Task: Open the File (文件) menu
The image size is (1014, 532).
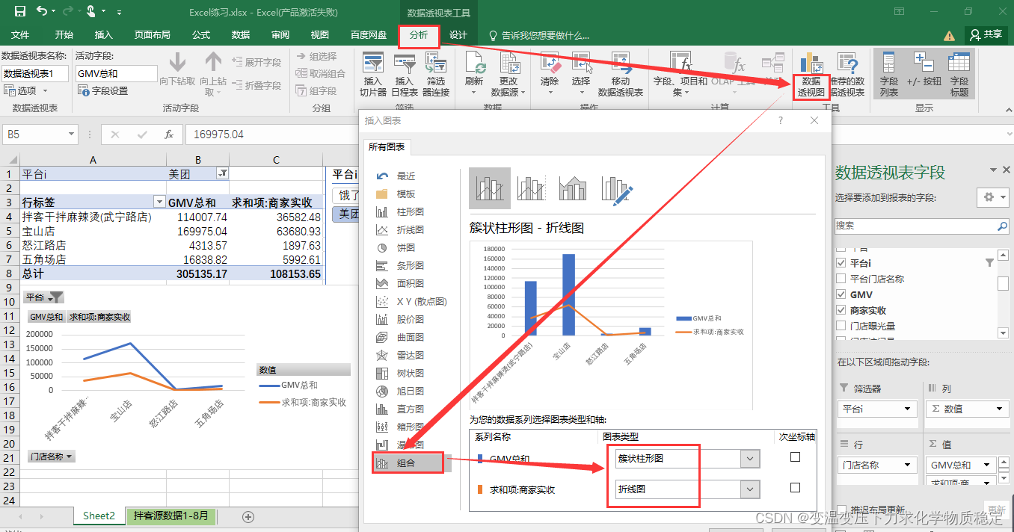Action: click(x=20, y=35)
